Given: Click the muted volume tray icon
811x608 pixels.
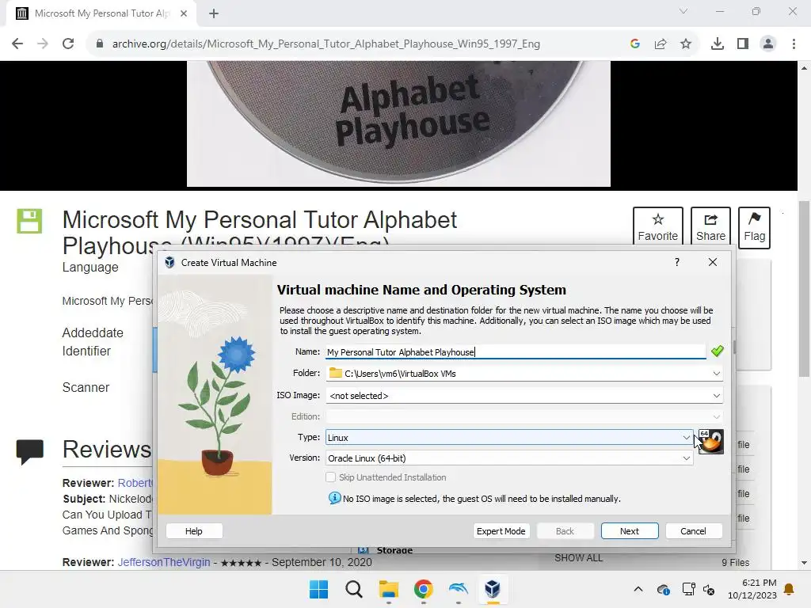Looking at the screenshot, I should [709, 589].
